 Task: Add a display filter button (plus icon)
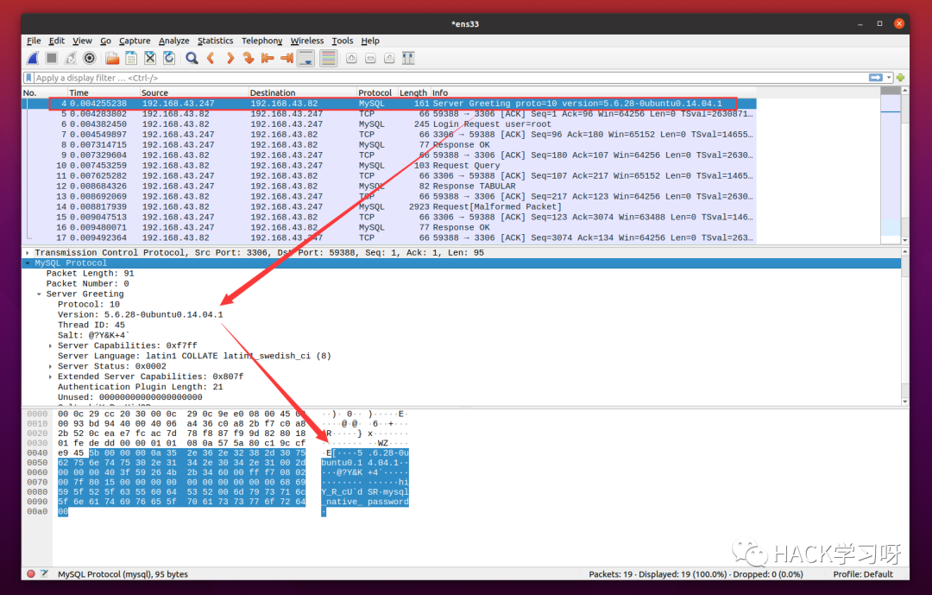coord(900,78)
